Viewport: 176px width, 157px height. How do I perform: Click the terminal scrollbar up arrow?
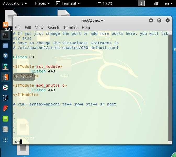tap(170, 33)
